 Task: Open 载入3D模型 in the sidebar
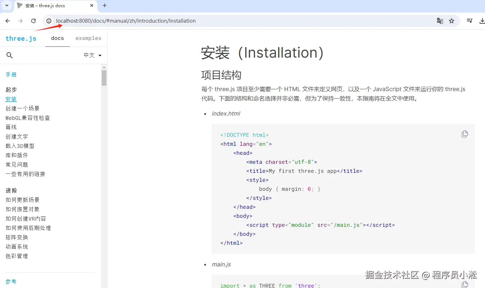coord(20,146)
